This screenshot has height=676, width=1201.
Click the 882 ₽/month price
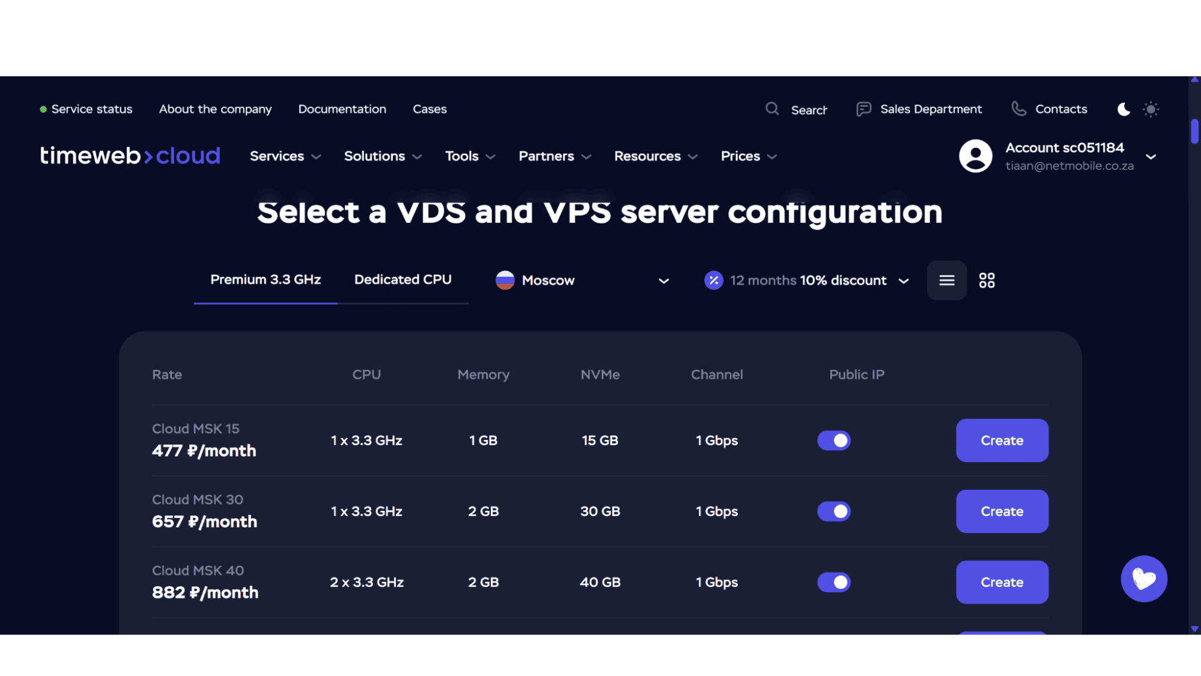point(205,592)
